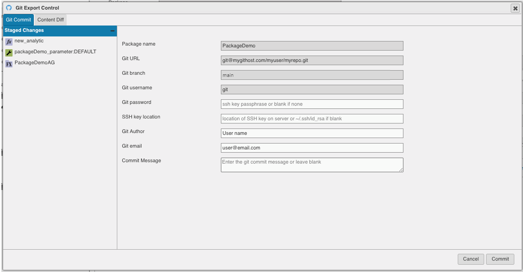Click the GitHub logo in dialog title
This screenshot has height=272, width=523.
[x=9, y=8]
